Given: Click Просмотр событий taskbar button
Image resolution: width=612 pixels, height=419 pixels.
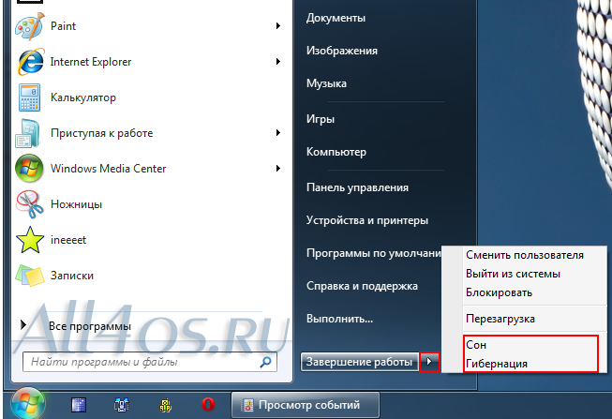Looking at the screenshot, I should tap(306, 405).
